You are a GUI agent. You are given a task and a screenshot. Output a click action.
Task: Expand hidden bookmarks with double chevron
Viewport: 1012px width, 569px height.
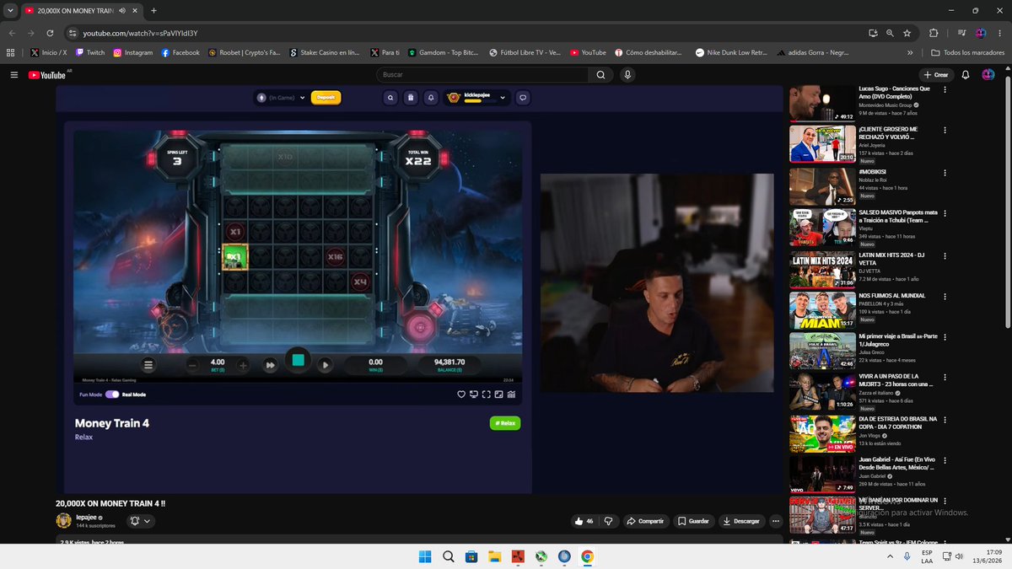911,52
